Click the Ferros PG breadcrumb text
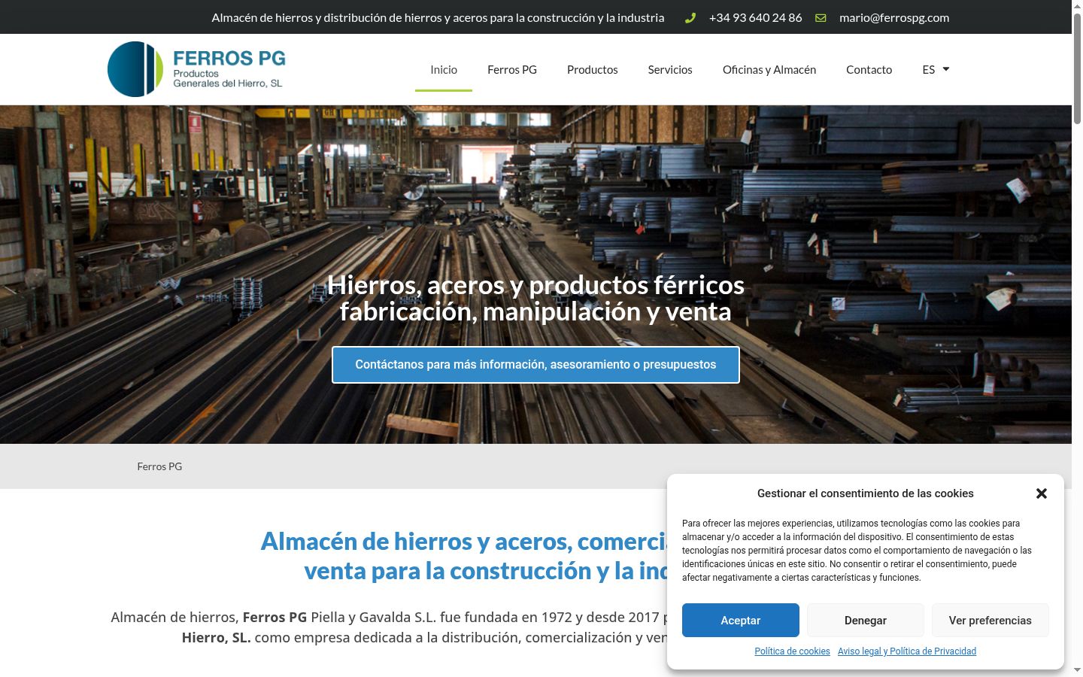This screenshot has width=1083, height=677. click(x=159, y=466)
